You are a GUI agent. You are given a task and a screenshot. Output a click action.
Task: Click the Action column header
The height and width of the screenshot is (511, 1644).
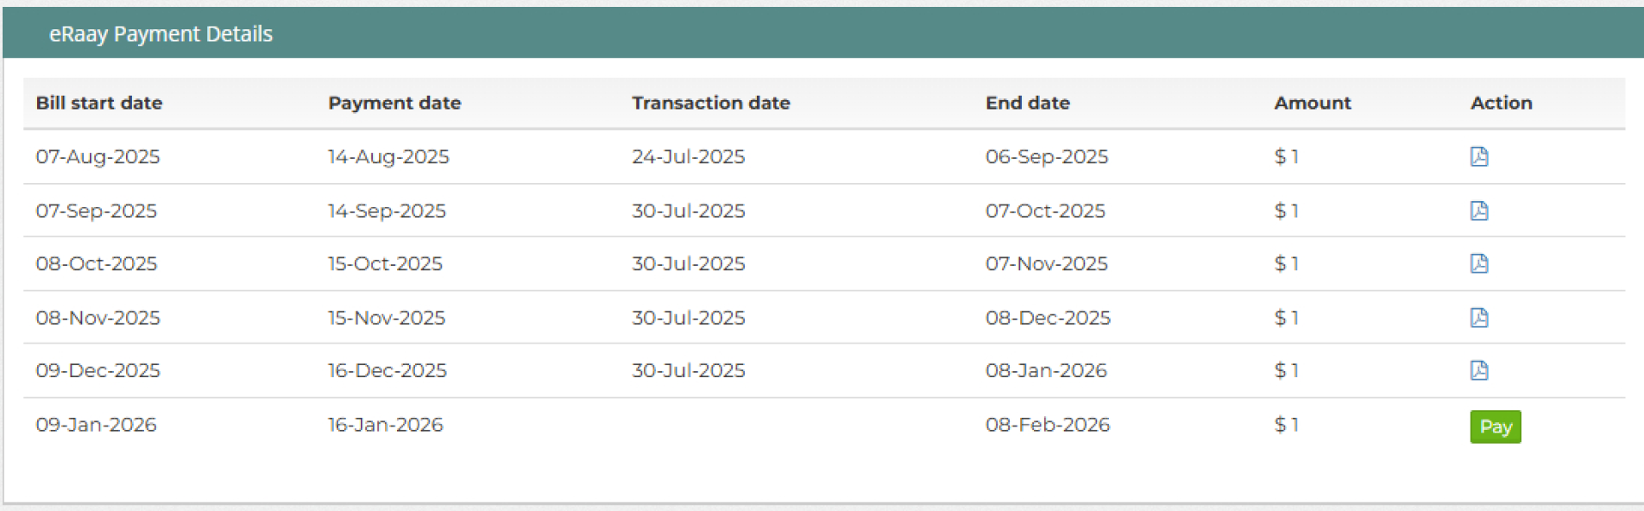pos(1502,103)
